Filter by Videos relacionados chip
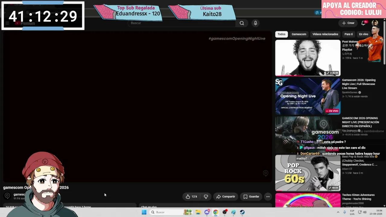 pyautogui.click(x=325, y=34)
